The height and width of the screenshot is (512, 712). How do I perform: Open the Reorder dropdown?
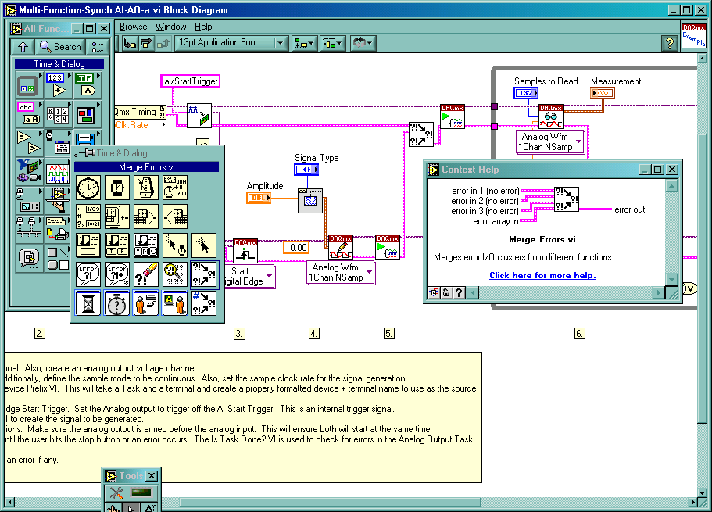(363, 44)
